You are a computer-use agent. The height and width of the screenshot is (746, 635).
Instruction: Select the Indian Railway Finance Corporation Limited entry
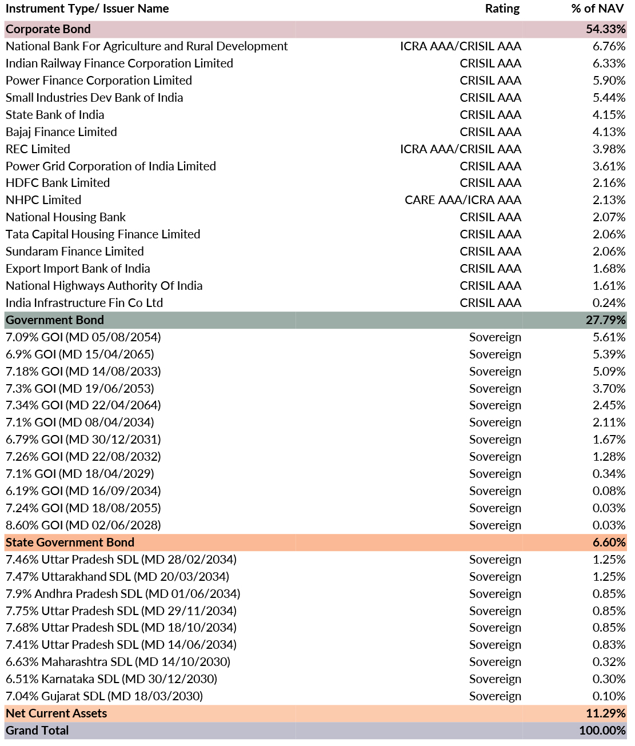click(119, 63)
